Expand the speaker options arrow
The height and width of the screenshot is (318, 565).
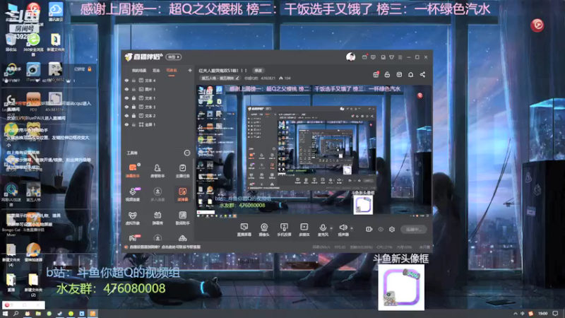(352, 228)
